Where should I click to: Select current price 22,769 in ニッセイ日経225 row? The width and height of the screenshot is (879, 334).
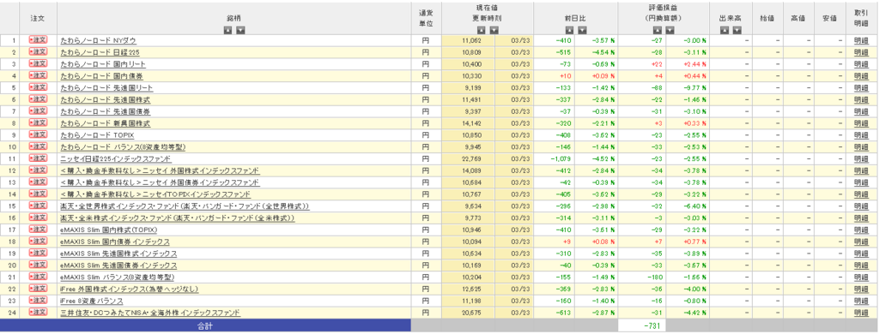[472, 159]
